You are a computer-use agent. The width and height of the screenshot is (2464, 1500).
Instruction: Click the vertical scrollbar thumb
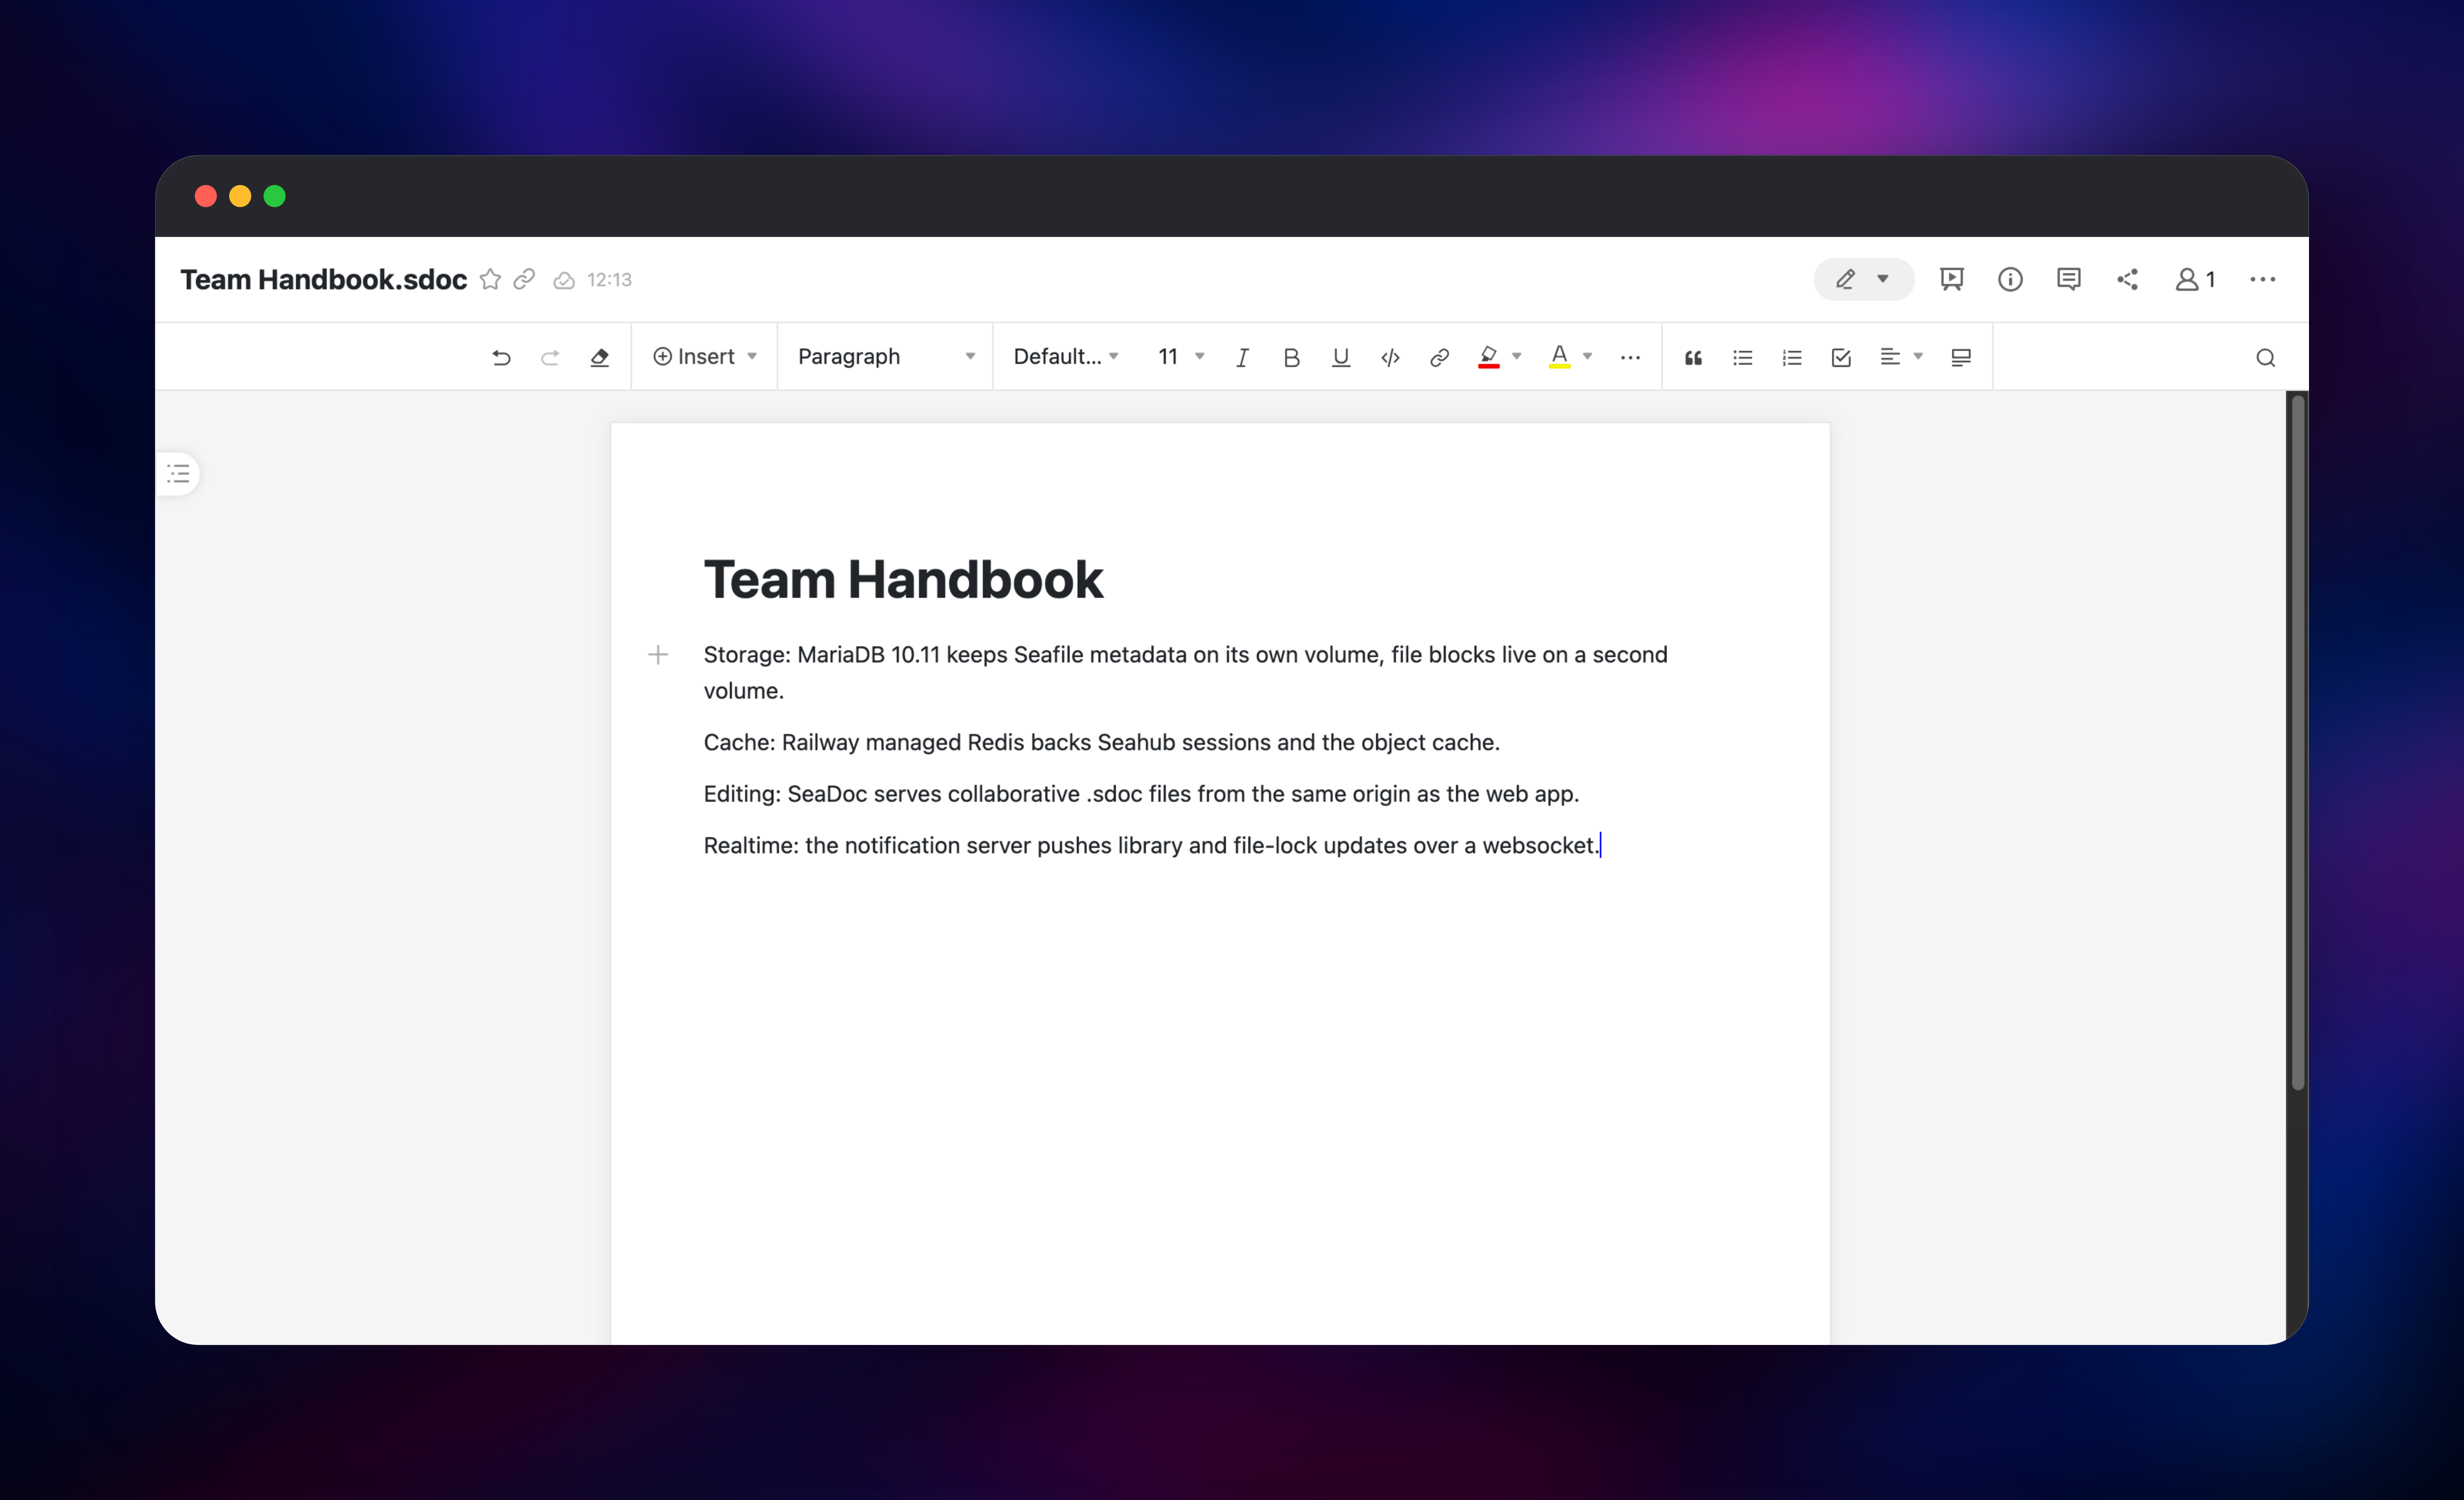2298,742
